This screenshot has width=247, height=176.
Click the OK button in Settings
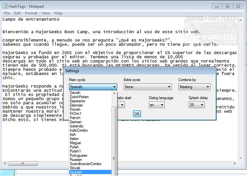click(x=137, y=114)
